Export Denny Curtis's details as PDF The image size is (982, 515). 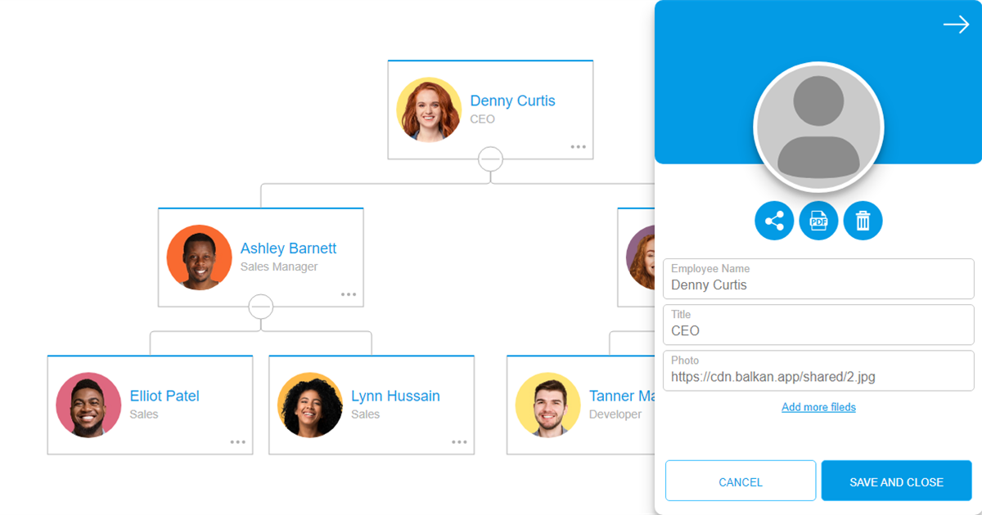[x=818, y=220]
